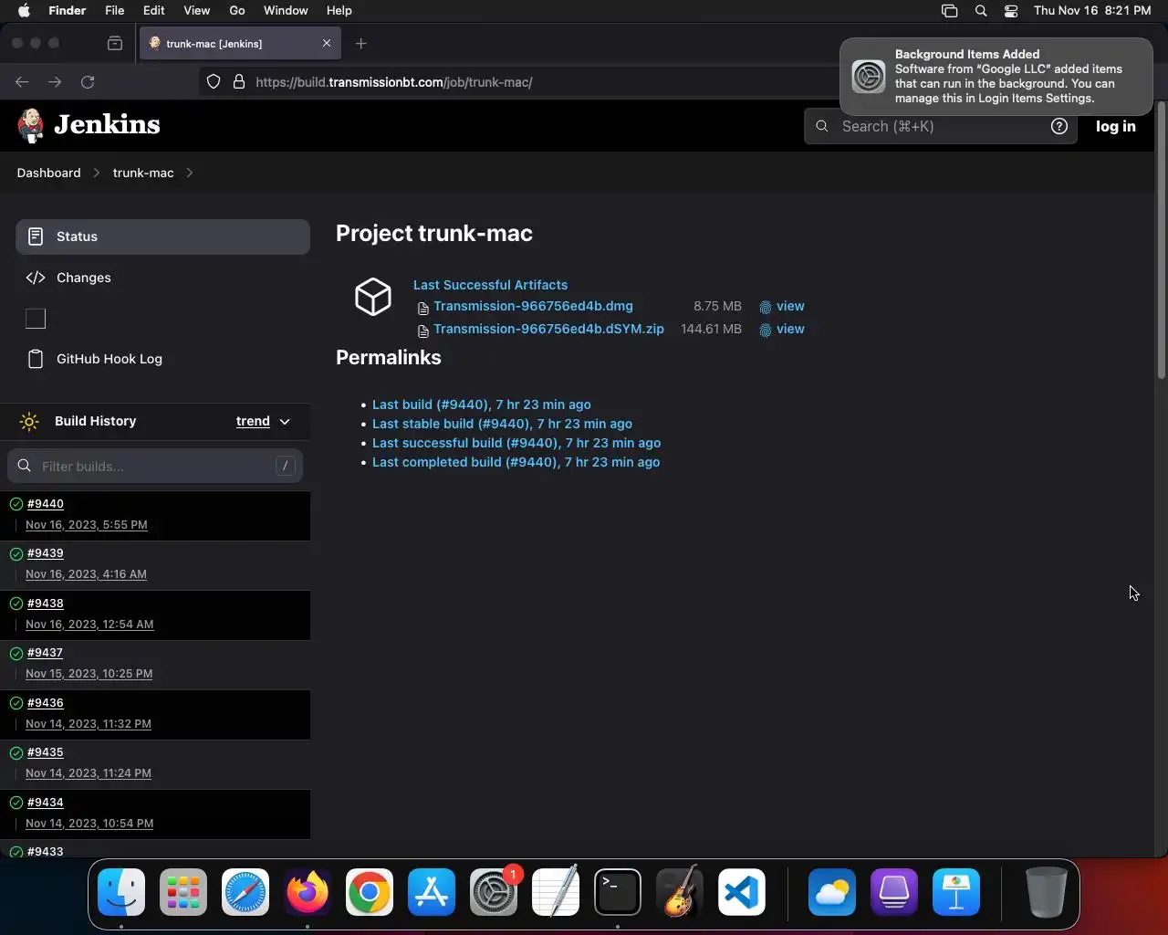Click the Firefox view tabs icon
The height and width of the screenshot is (935, 1168).
(x=115, y=44)
